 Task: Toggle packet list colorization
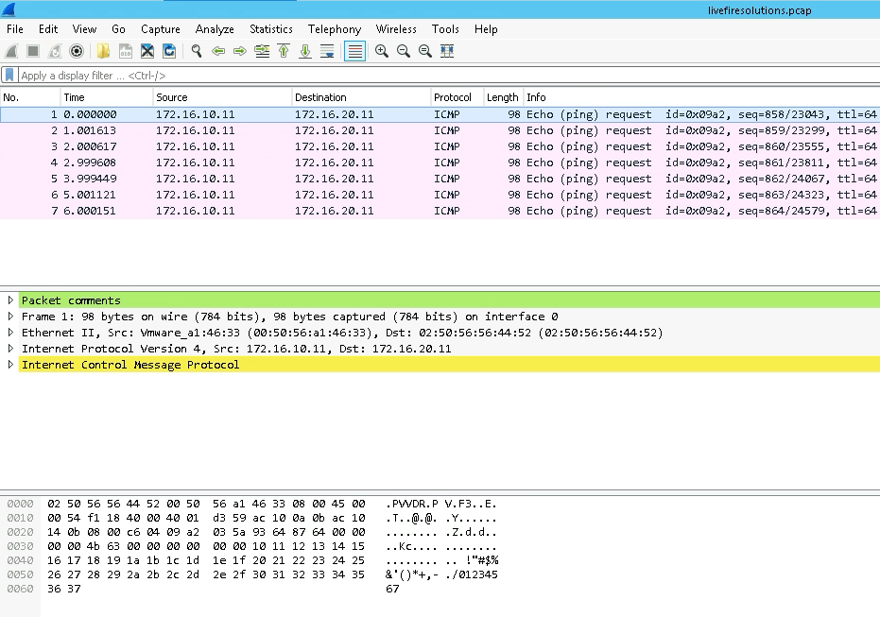click(354, 52)
